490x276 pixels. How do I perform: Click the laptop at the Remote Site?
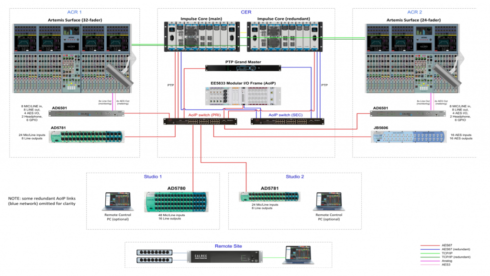click(298, 255)
